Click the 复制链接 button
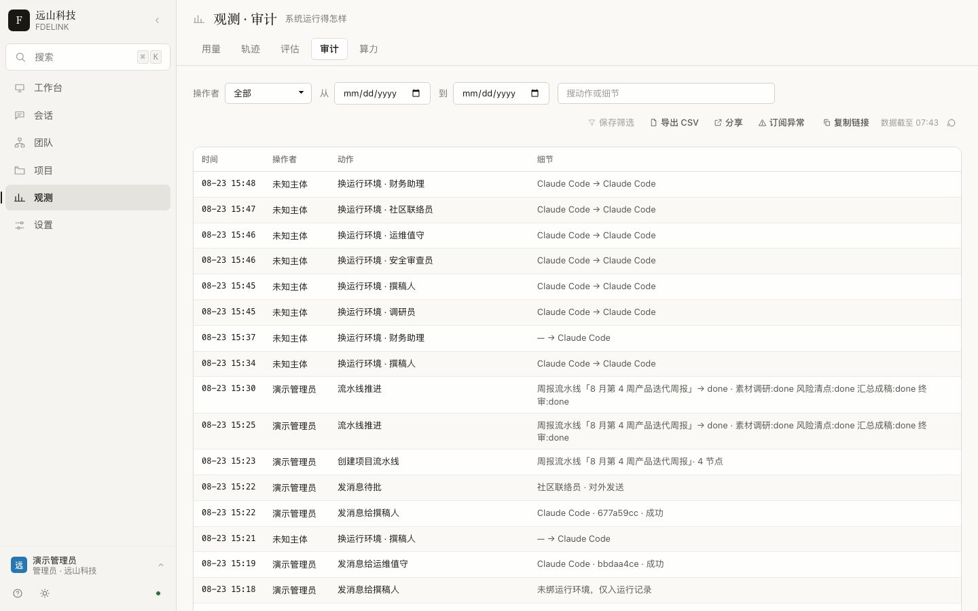This screenshot has width=978, height=611. tap(846, 123)
